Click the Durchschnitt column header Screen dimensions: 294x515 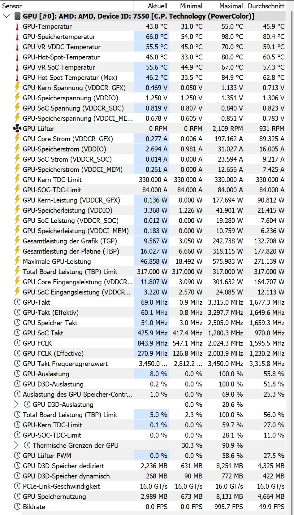click(266, 6)
